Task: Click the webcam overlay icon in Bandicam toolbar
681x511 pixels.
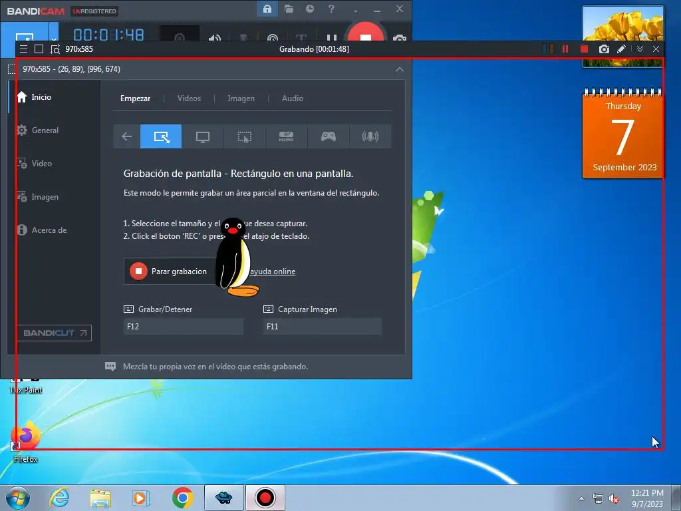Action: tap(180, 37)
